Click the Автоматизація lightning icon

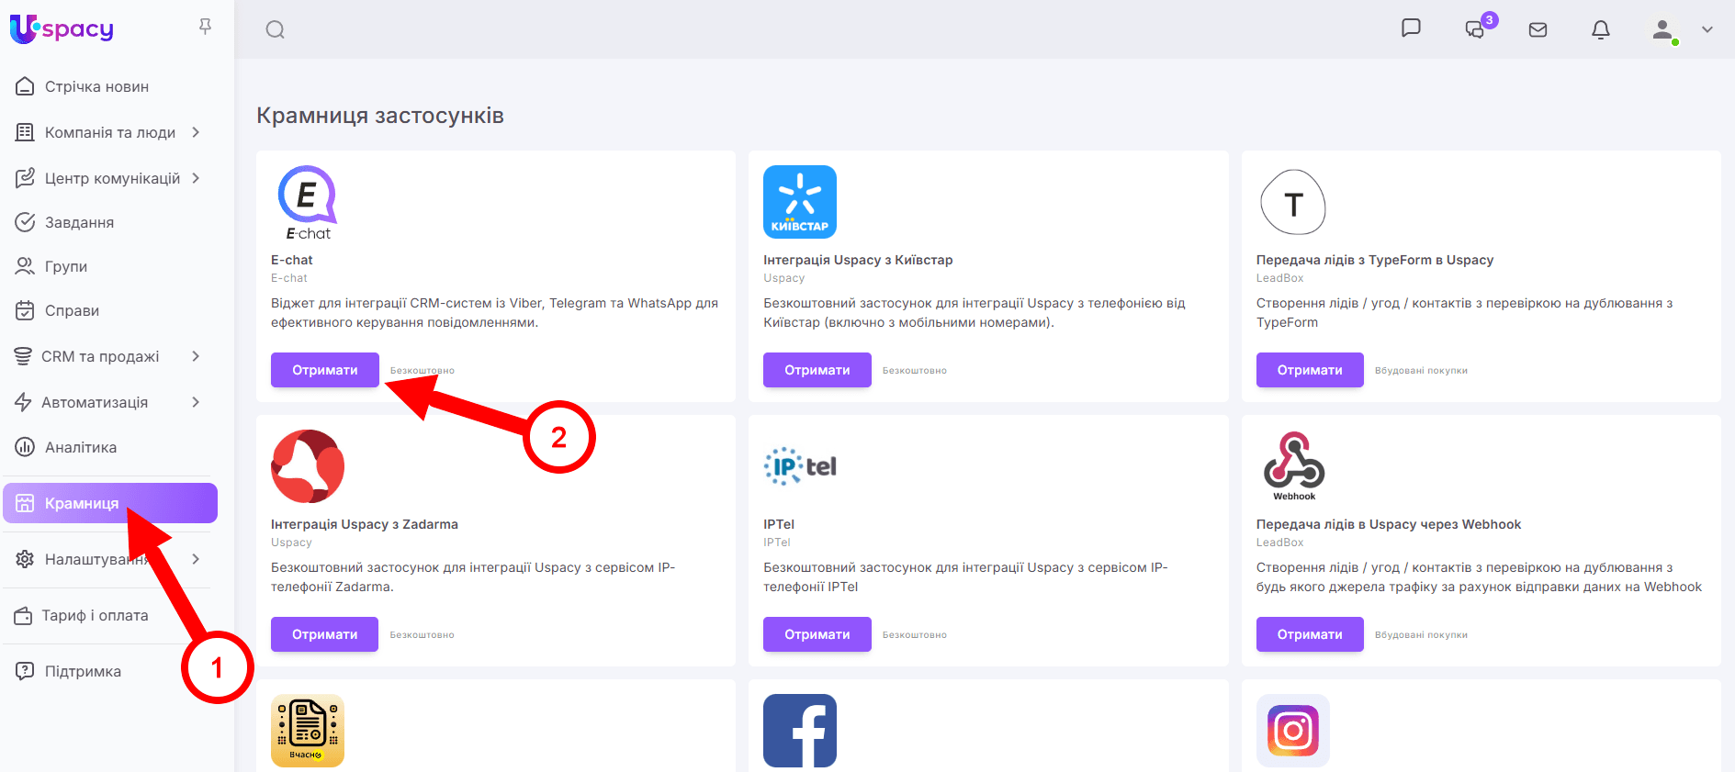[x=23, y=402]
